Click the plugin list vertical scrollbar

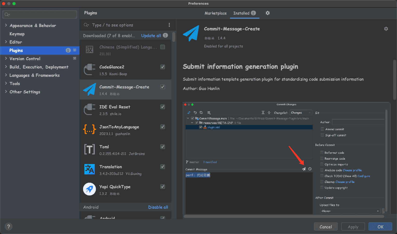point(173,37)
